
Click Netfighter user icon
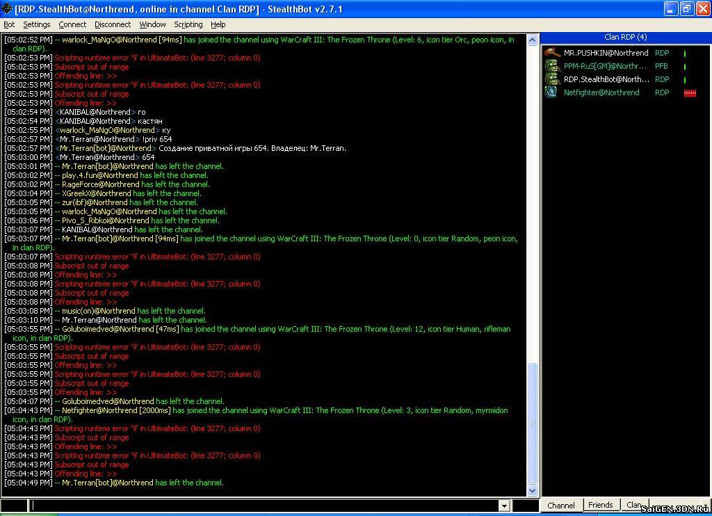(551, 92)
